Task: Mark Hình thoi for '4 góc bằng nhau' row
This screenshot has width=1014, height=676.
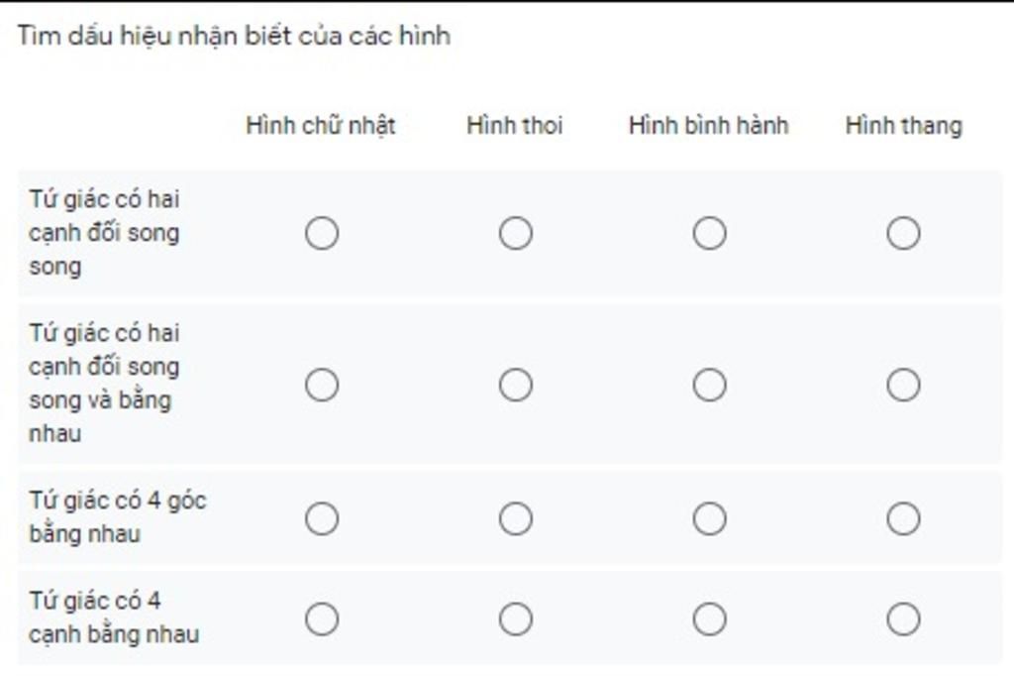Action: click(515, 518)
